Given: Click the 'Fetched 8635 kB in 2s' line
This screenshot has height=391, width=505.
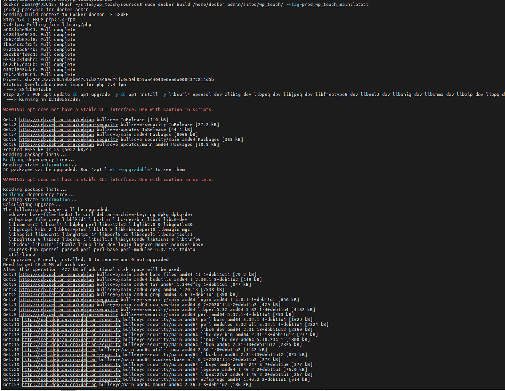Looking at the screenshot, I should click(x=47, y=150).
